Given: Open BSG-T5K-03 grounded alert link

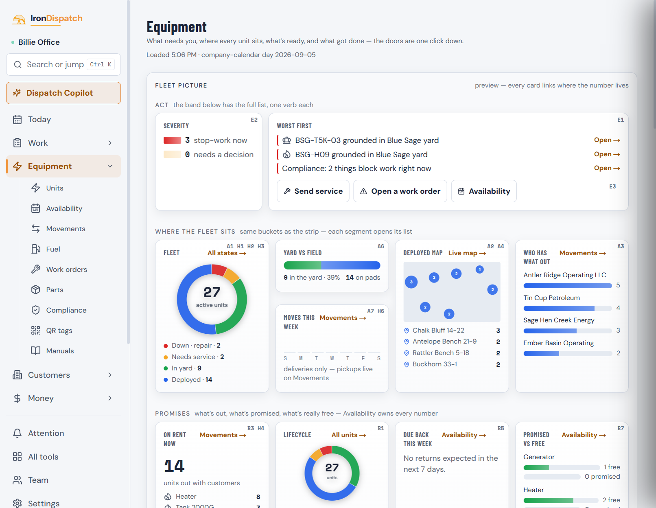Looking at the screenshot, I should (607, 140).
